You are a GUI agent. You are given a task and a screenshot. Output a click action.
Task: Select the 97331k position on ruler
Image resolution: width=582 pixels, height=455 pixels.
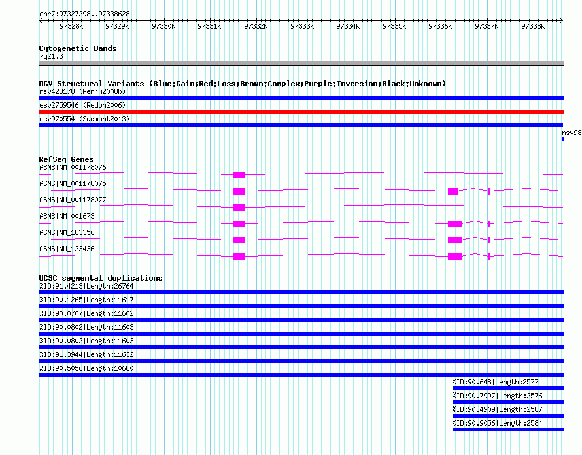[209, 26]
